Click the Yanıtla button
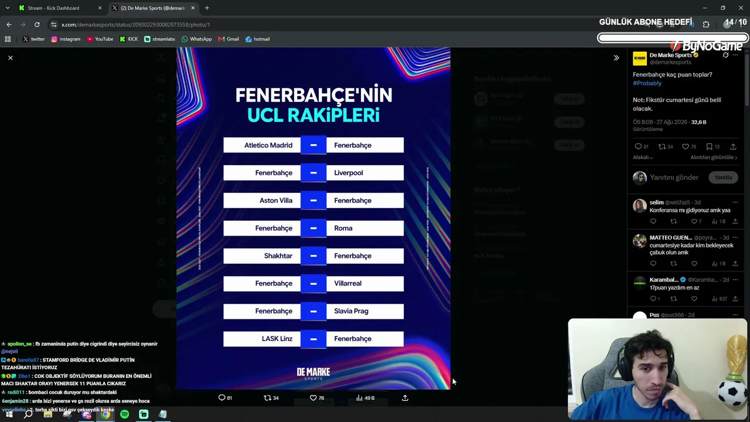Screen dimensions: 750x422 click(723, 178)
